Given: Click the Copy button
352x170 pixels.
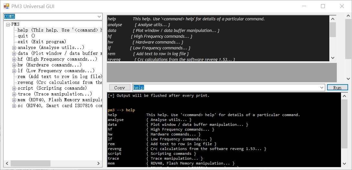Looking at the screenshot, I should coord(120,87).
